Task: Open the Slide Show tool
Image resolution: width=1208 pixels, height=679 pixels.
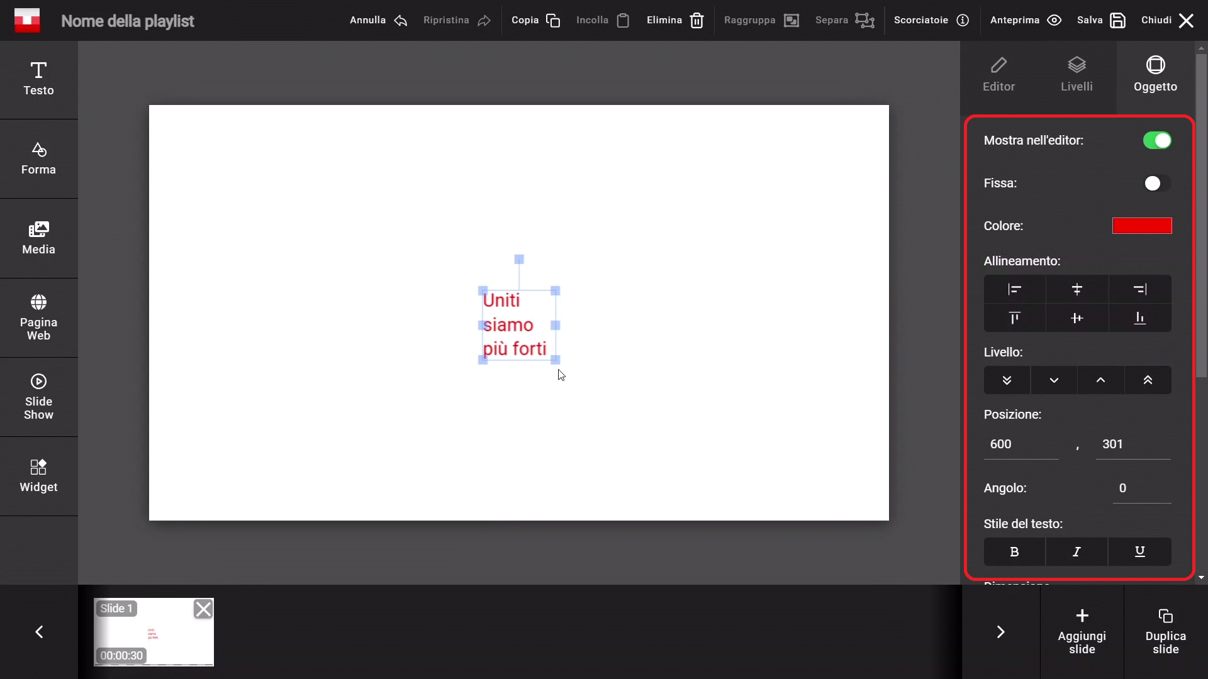Action: click(x=38, y=397)
